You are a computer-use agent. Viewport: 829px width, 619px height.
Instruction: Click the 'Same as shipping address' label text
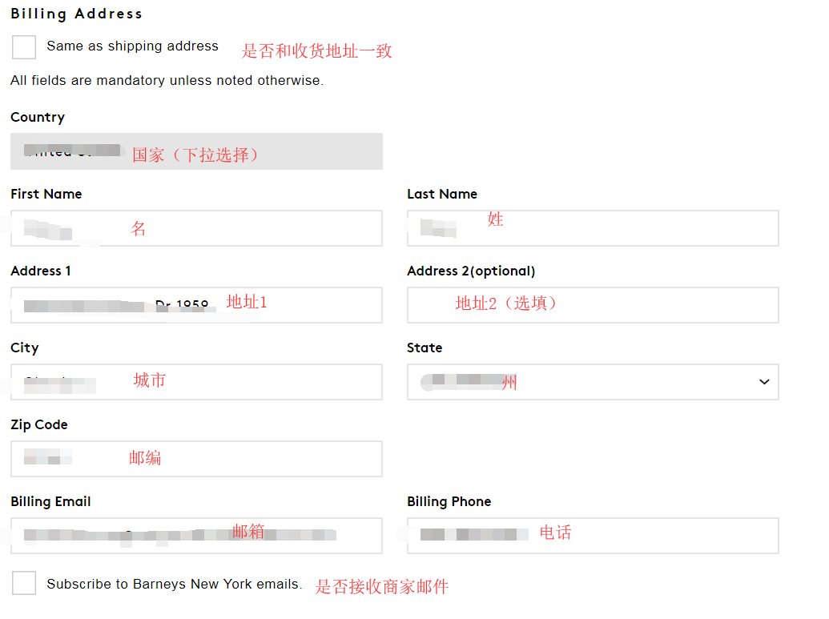132,46
